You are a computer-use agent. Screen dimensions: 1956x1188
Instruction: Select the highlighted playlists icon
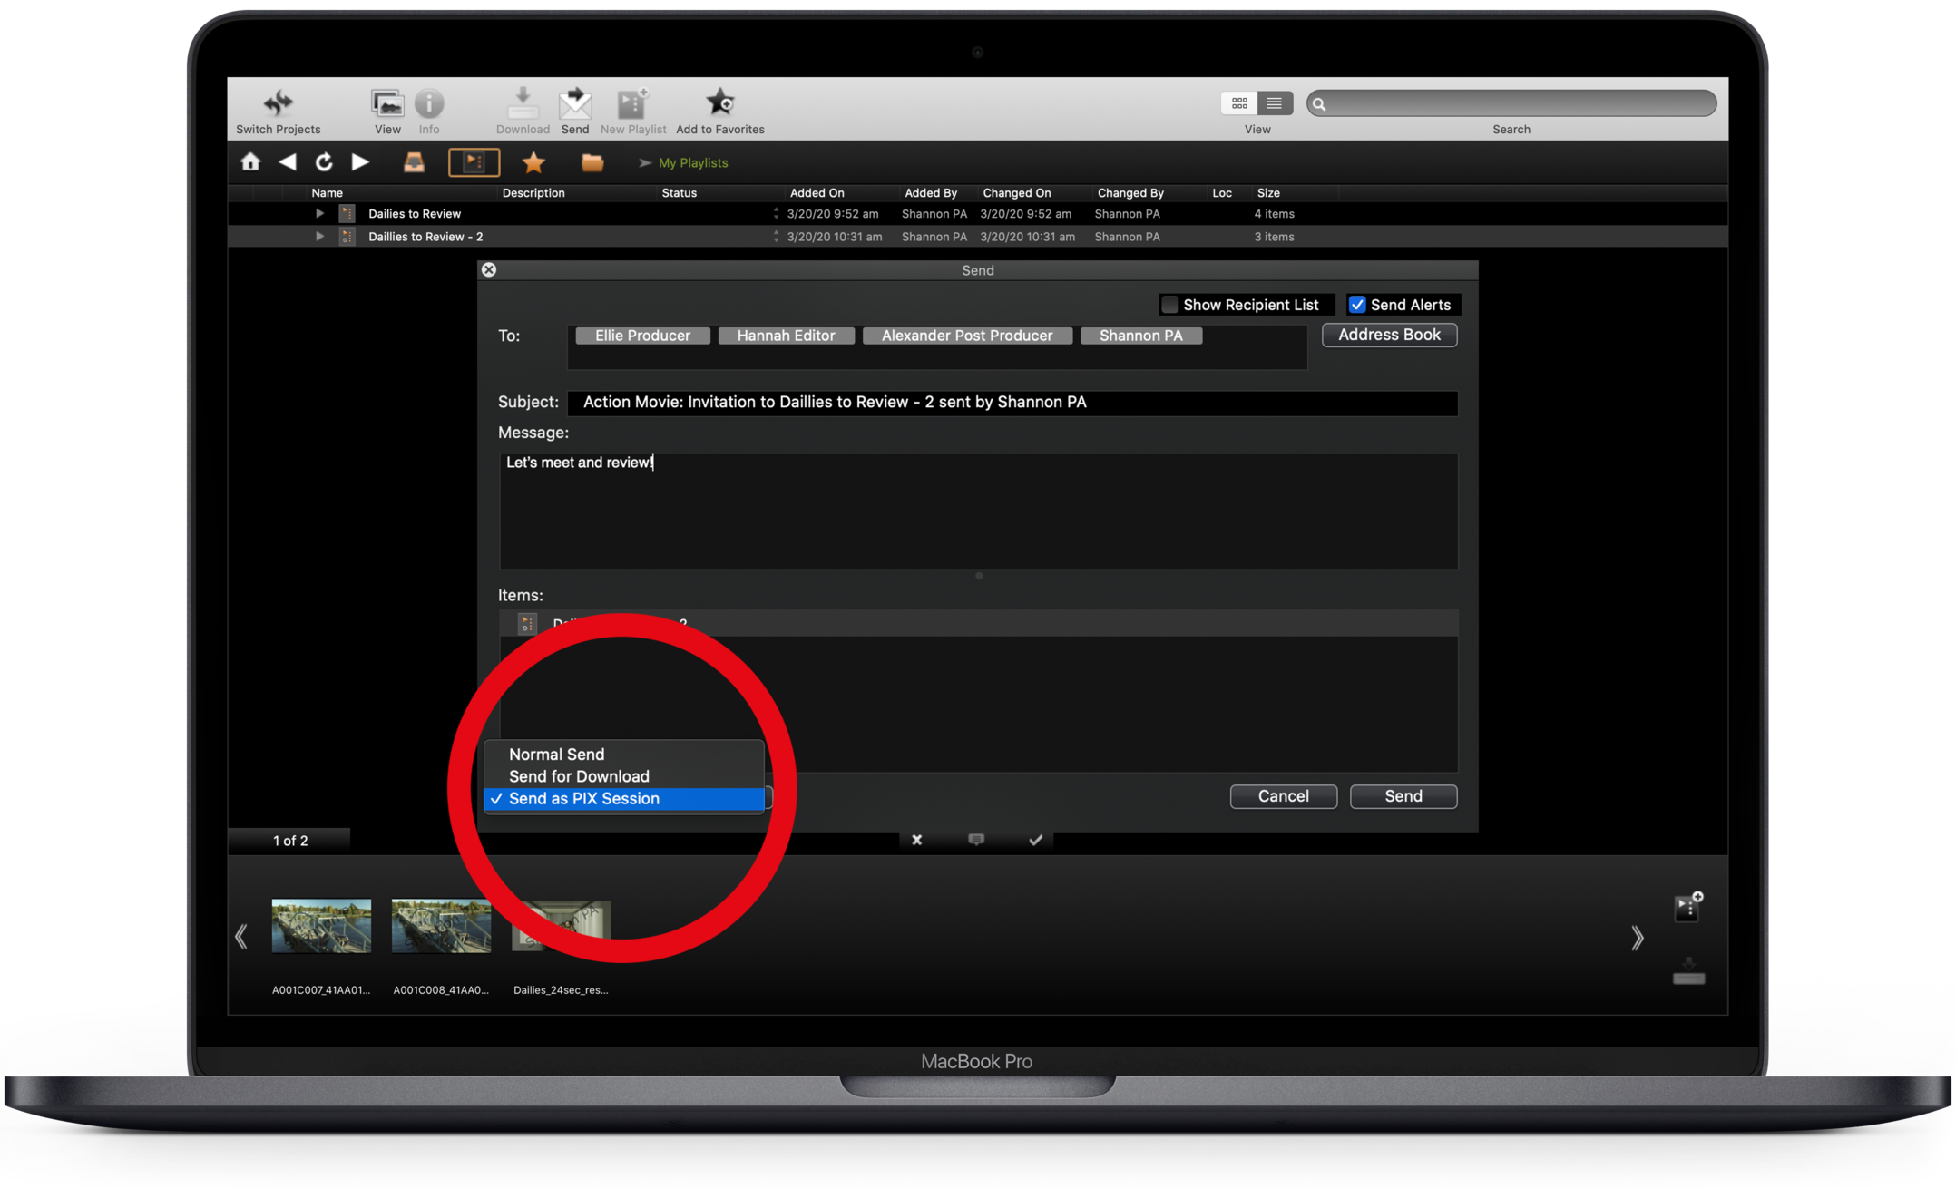(x=474, y=162)
